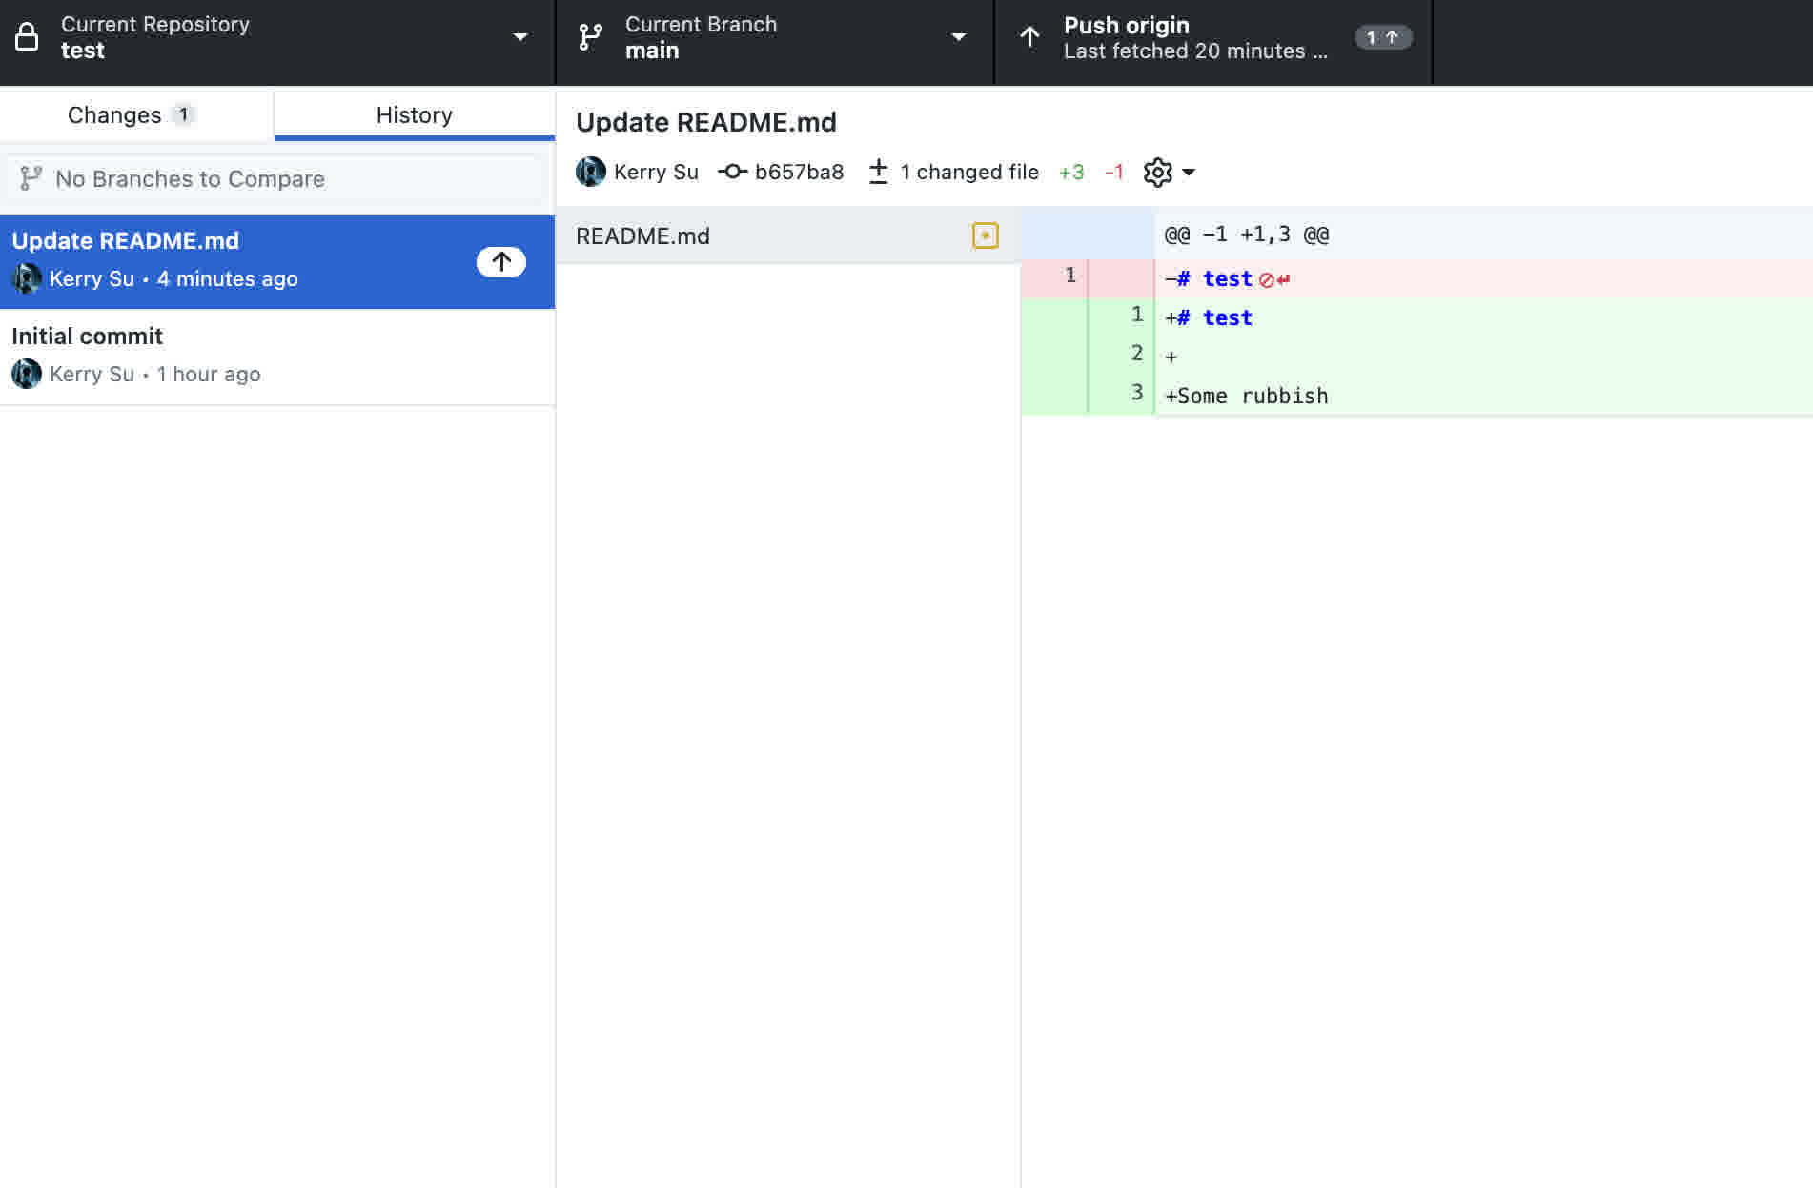Viewport: 1813px width, 1188px height.
Task: Click the 1 hour ago timestamp
Action: (208, 374)
